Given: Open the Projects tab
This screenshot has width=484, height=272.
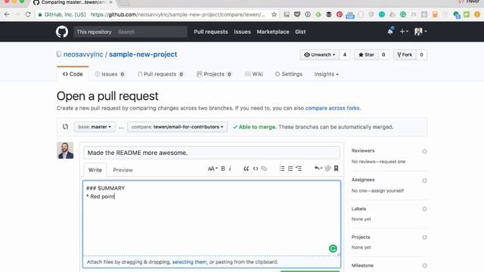Looking at the screenshot, I should pyautogui.click(x=214, y=74).
